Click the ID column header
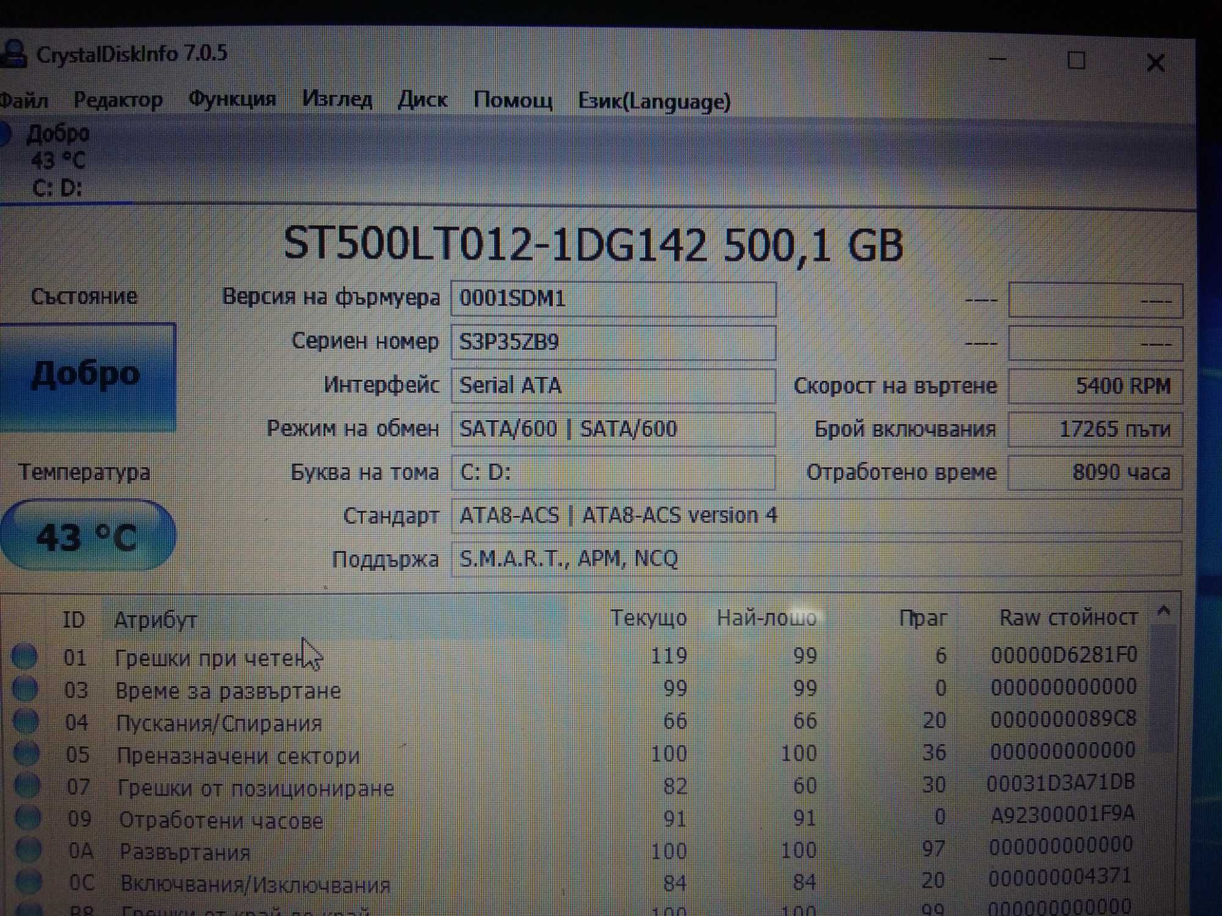The height and width of the screenshot is (916, 1222). 73,620
